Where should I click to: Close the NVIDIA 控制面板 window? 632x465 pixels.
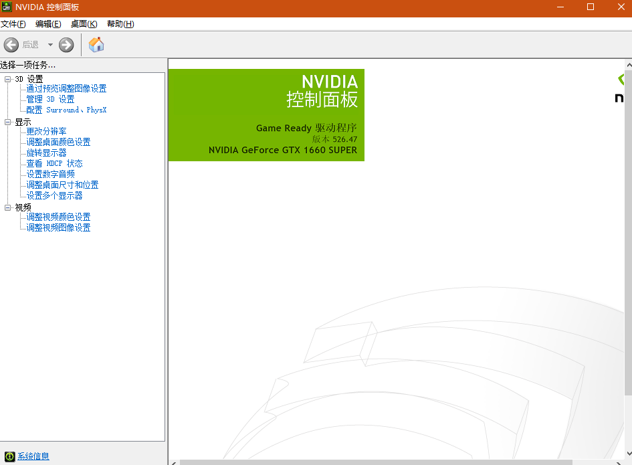click(x=621, y=7)
